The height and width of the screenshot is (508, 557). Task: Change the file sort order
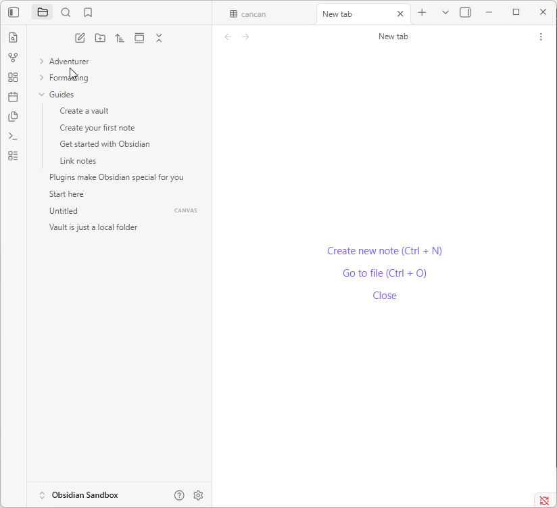click(120, 38)
